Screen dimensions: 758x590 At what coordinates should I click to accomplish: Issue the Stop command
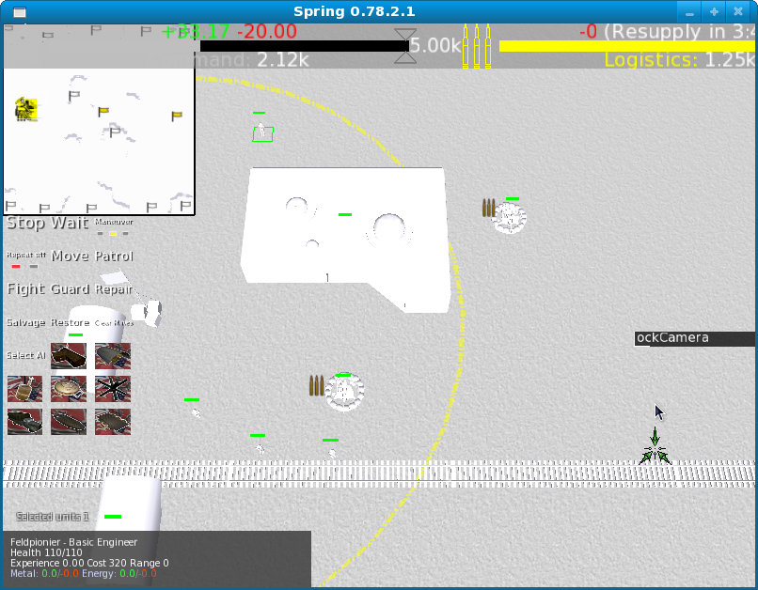tap(26, 223)
